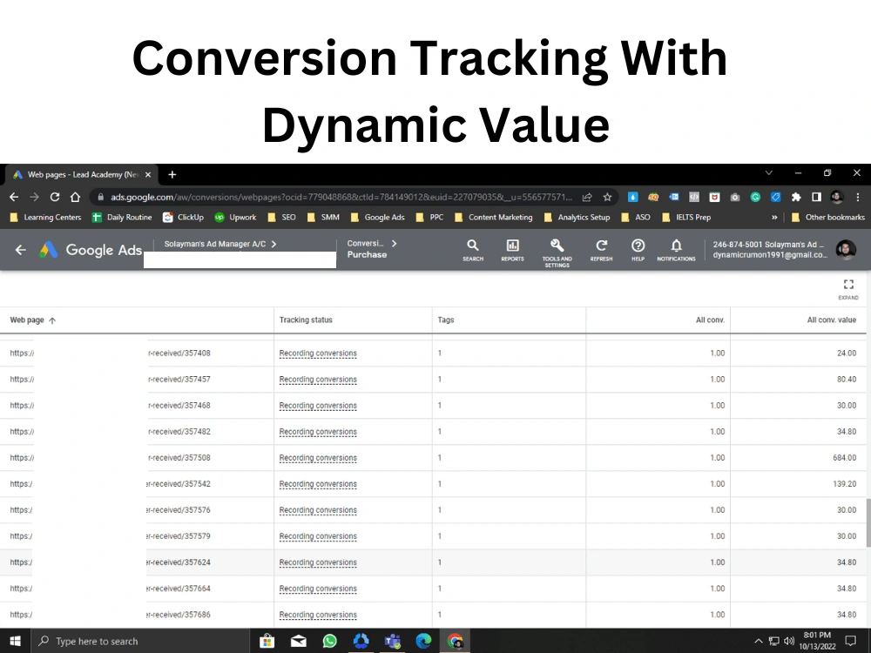The image size is (871, 653).
Task: Open volume control in system tray
Action: point(789,641)
